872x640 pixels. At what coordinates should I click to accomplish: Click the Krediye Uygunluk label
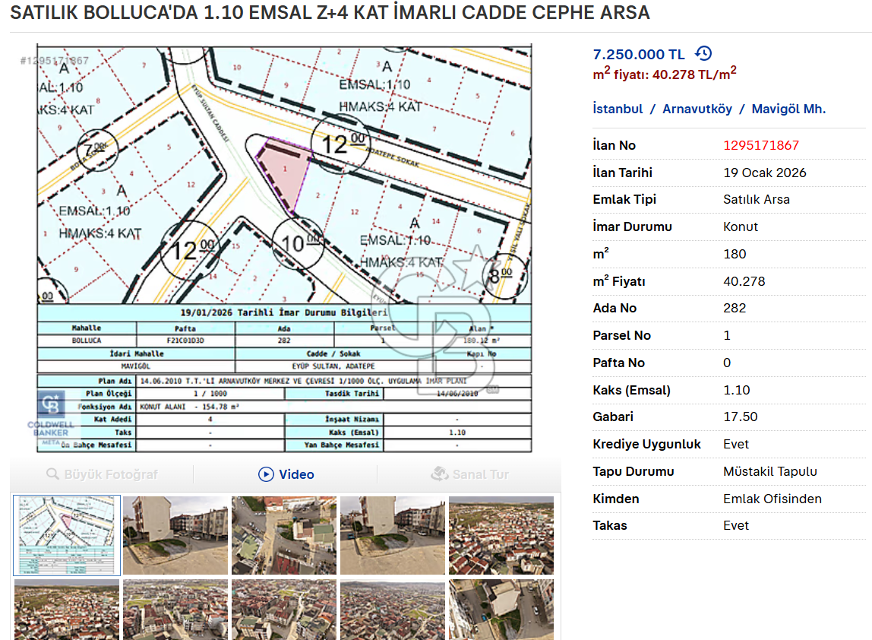(x=646, y=444)
